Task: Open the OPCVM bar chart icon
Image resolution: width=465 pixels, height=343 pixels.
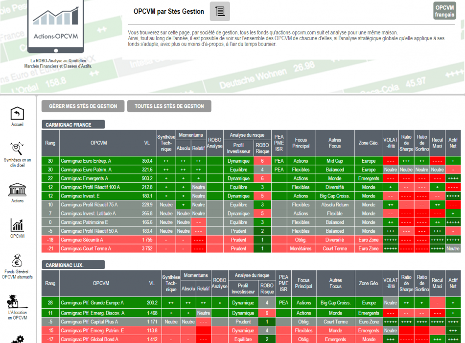Action: [17, 225]
